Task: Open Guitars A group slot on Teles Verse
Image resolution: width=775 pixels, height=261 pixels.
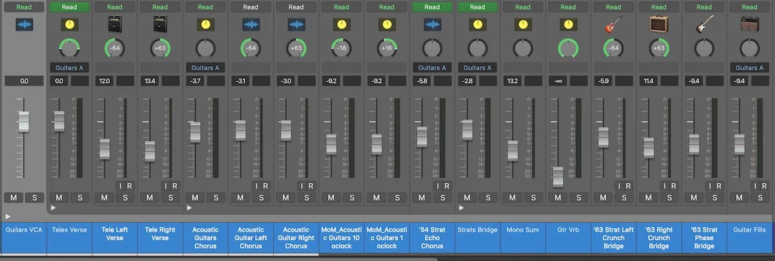Action: pyautogui.click(x=69, y=67)
